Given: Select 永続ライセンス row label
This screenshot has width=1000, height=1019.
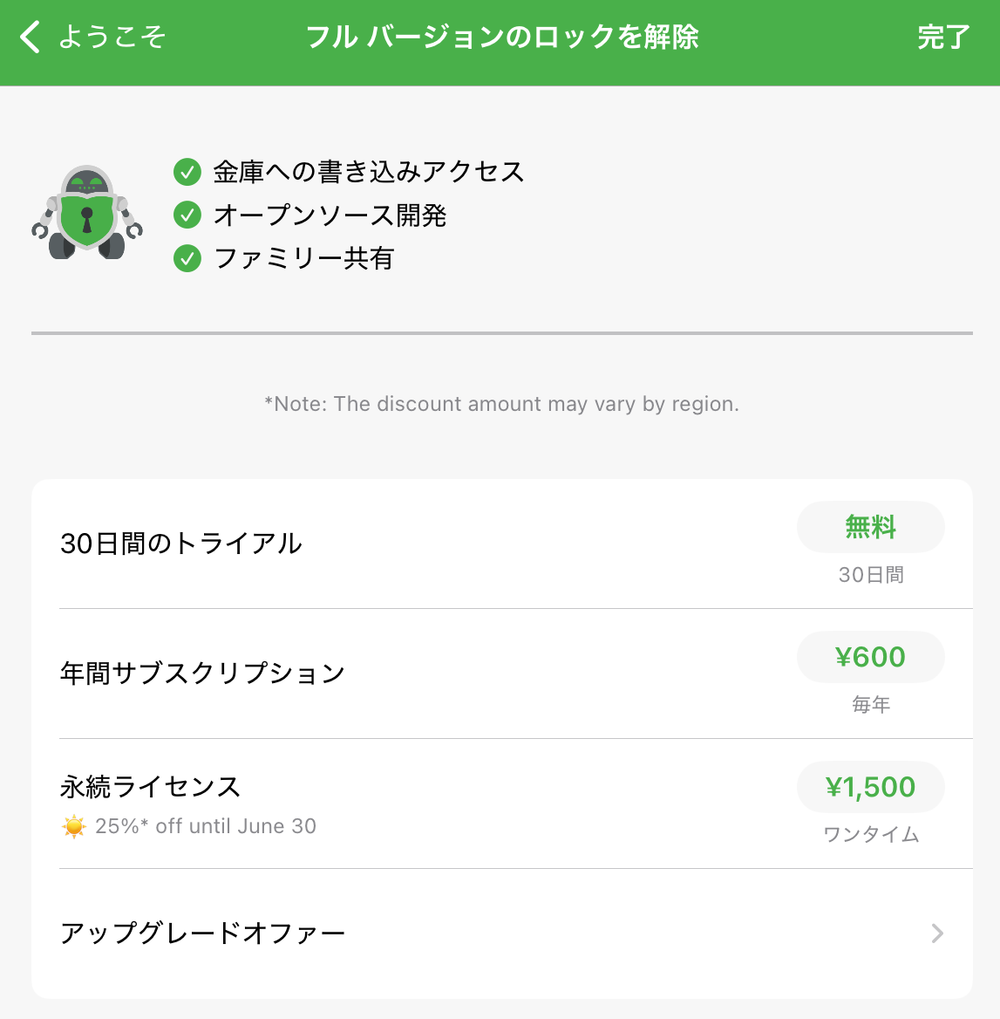Looking at the screenshot, I should pyautogui.click(x=150, y=786).
